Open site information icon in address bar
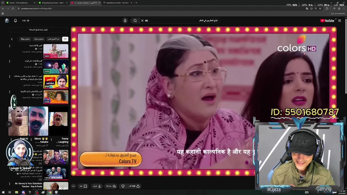Viewport: 347px width, 195px height. pos(18,8)
